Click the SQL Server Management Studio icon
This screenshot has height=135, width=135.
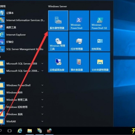[2, 49]
